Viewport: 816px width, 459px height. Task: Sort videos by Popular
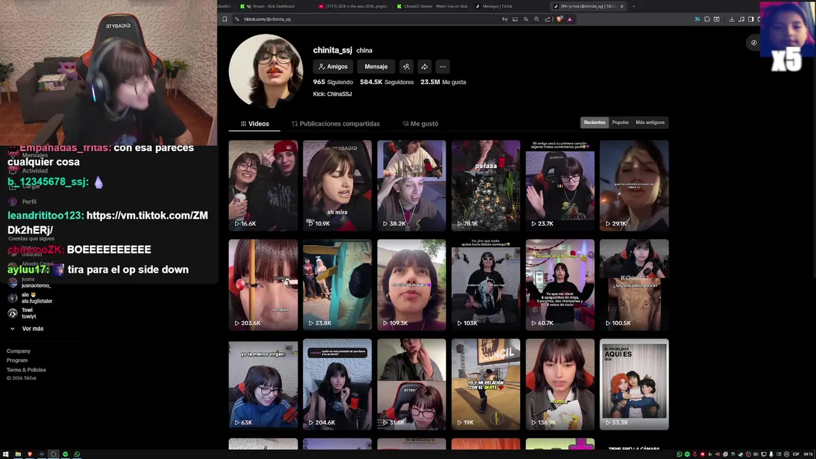(x=620, y=122)
